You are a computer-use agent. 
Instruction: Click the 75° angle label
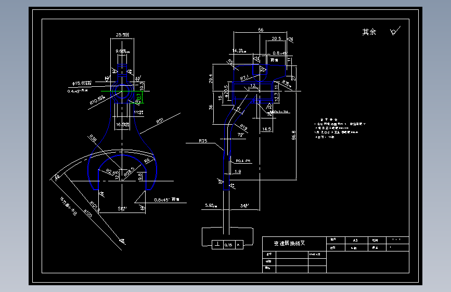[240, 135]
